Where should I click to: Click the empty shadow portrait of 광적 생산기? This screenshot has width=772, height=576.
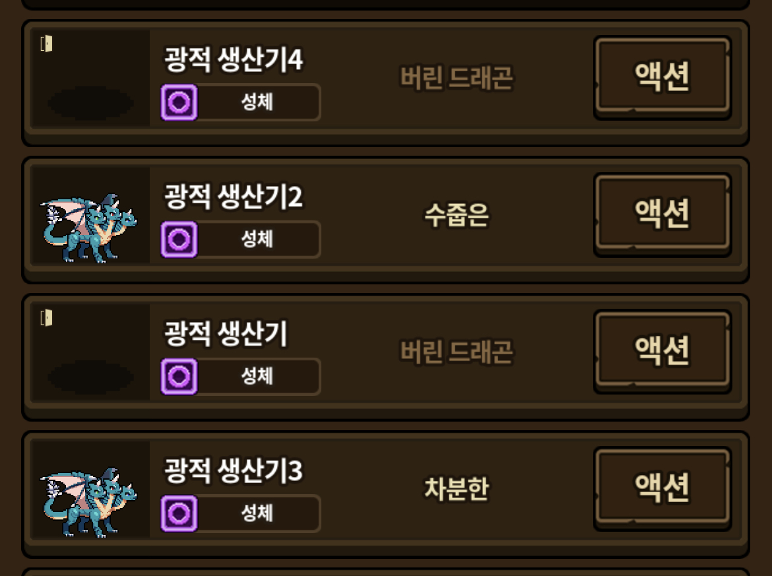[x=90, y=377]
